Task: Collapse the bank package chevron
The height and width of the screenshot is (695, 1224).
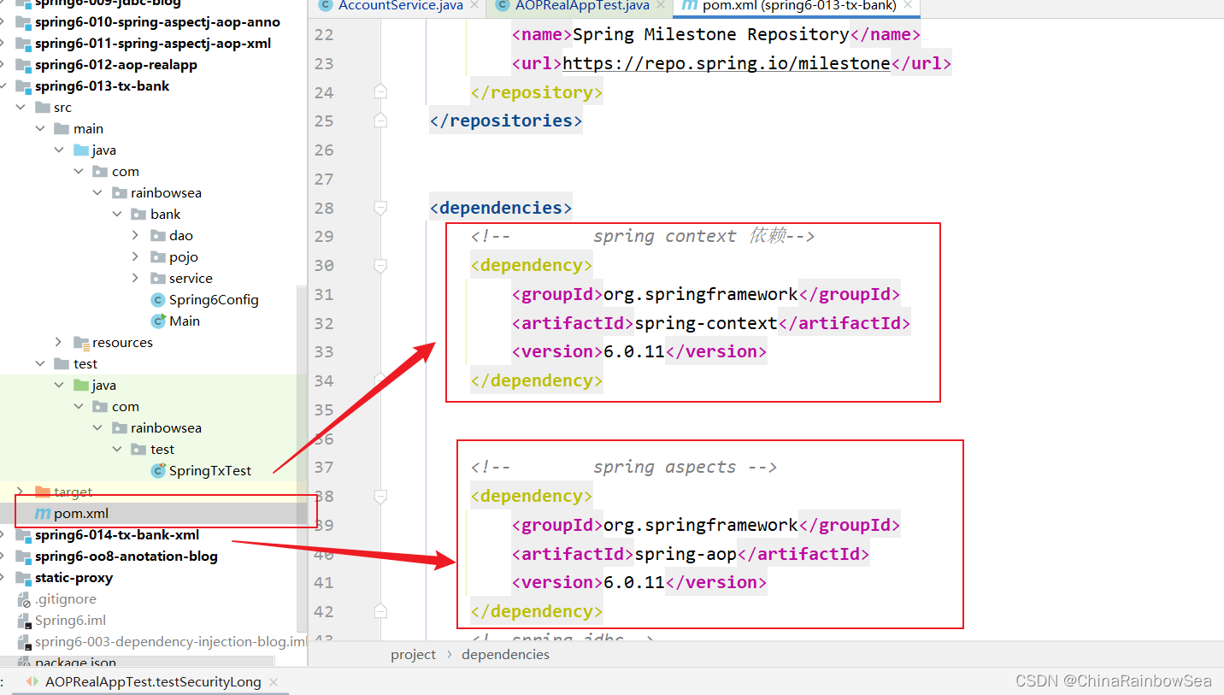Action: coord(117,214)
